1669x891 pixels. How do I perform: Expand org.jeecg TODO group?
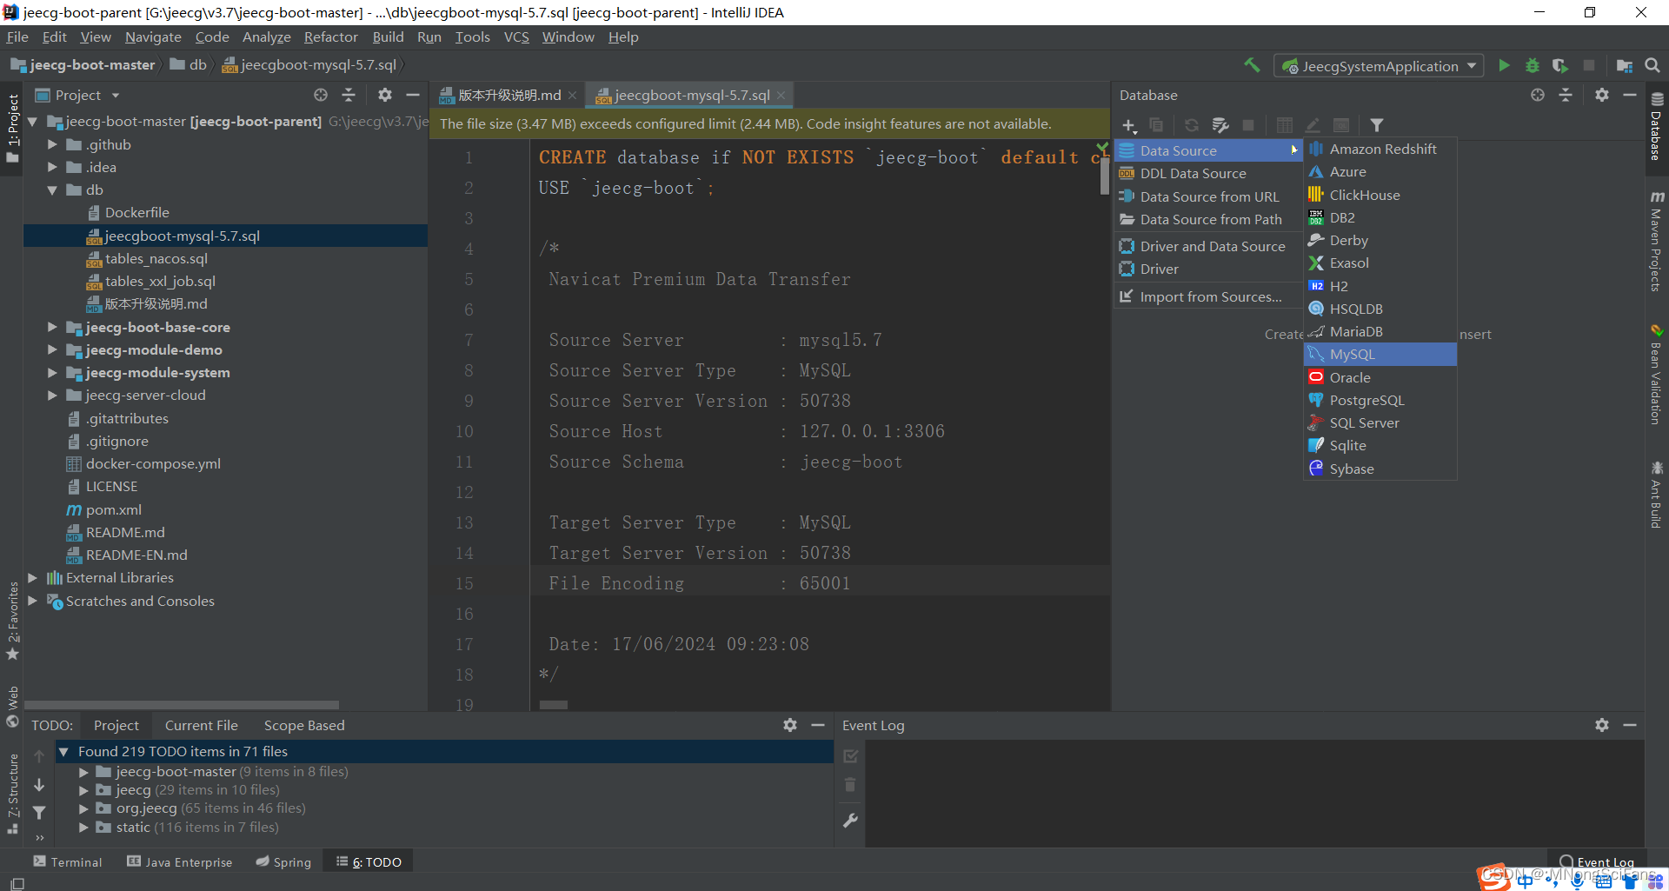(x=83, y=808)
